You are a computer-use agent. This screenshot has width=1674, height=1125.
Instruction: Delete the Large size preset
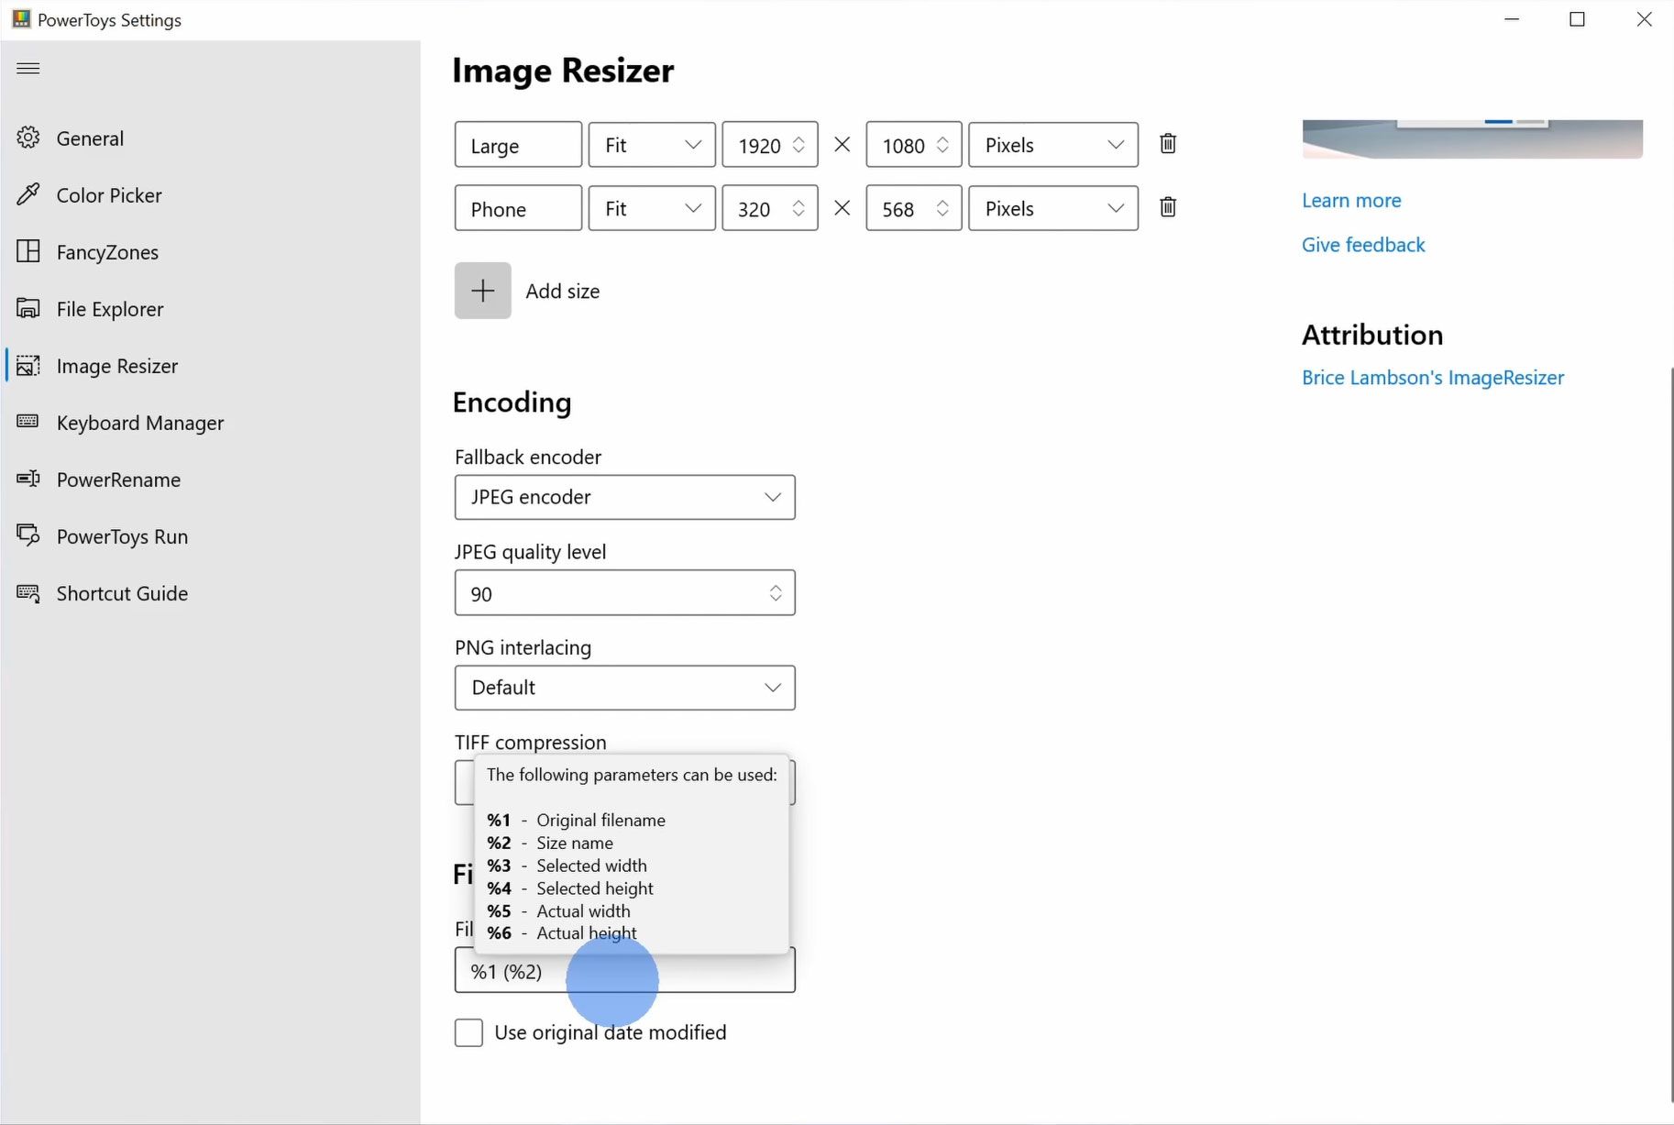(1168, 144)
